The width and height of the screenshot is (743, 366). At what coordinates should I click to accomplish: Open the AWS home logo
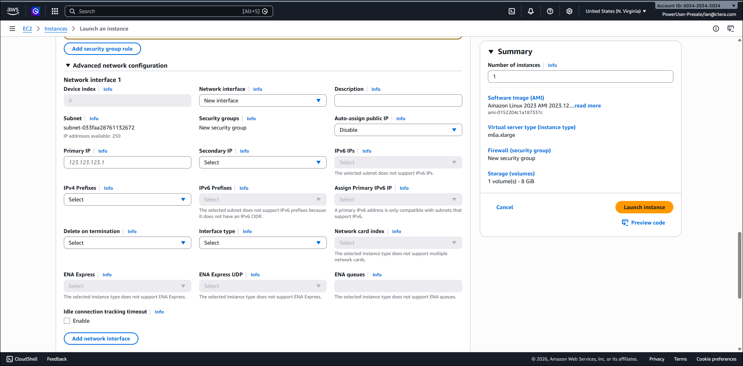13,11
